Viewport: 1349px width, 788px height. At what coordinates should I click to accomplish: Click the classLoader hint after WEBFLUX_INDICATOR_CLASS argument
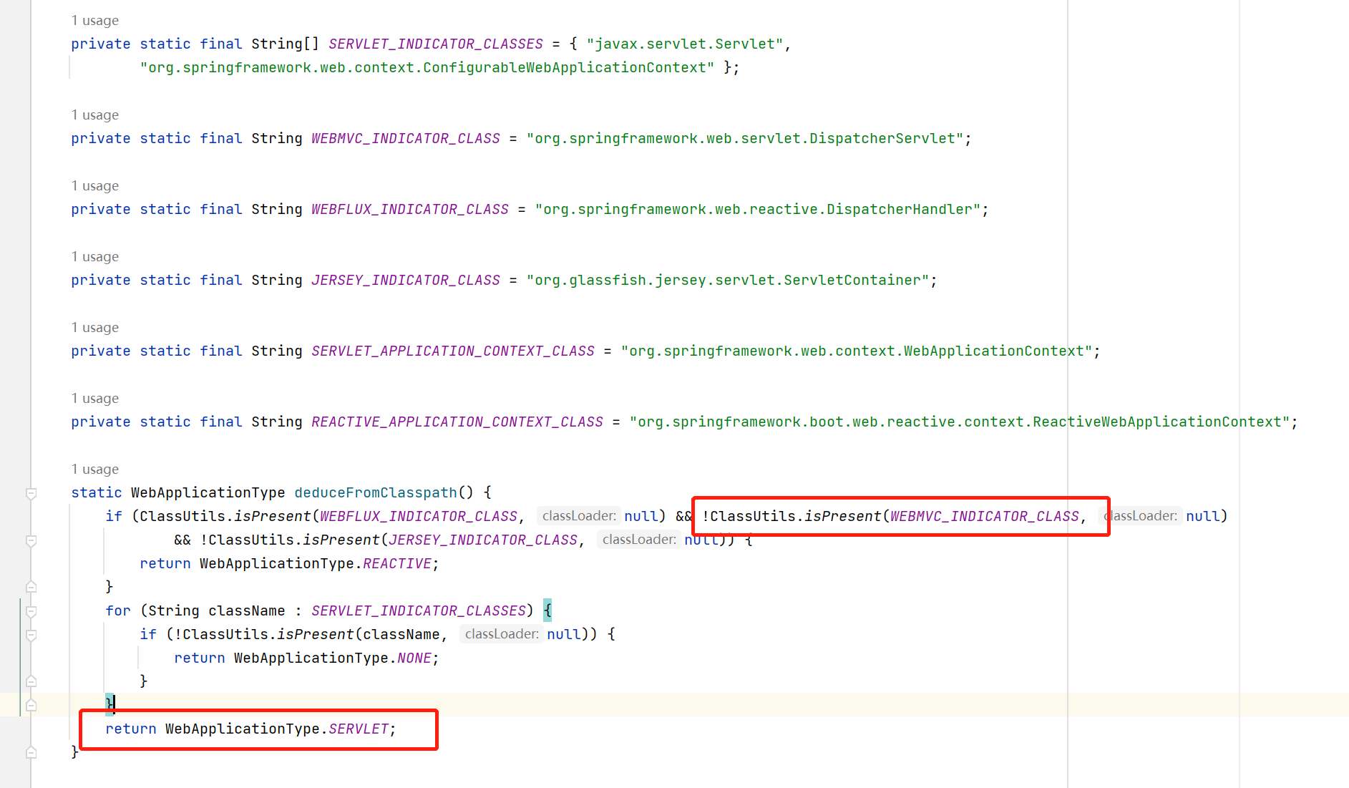point(579,516)
